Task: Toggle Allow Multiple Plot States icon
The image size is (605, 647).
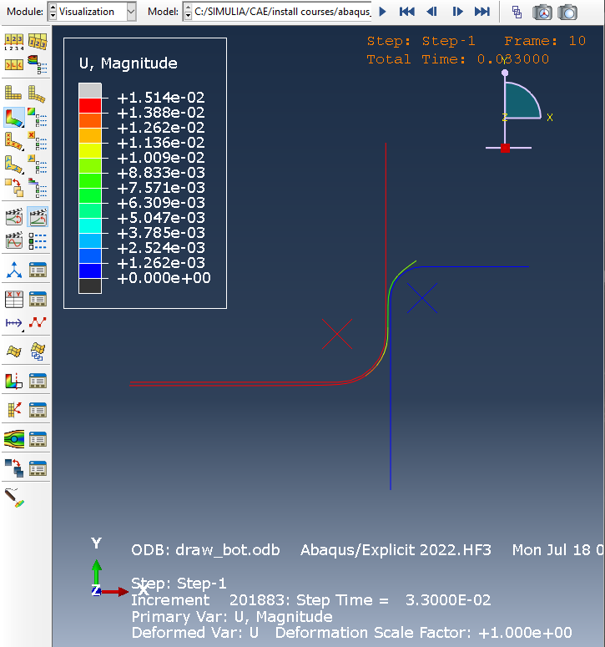Action: [14, 187]
